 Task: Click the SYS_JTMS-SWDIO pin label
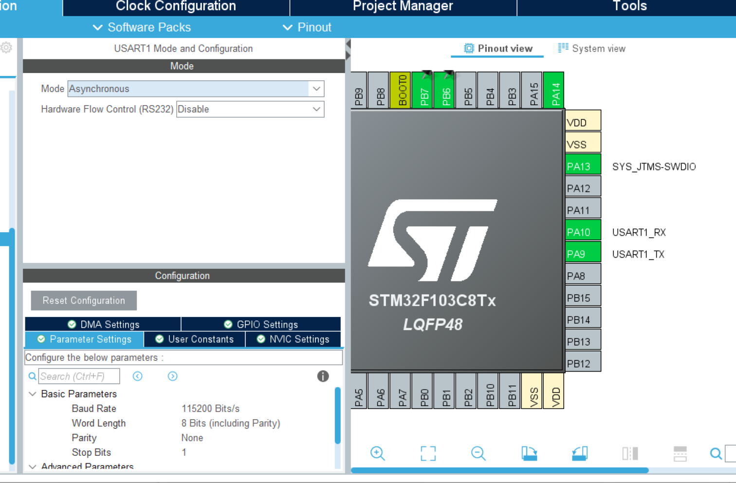(654, 167)
